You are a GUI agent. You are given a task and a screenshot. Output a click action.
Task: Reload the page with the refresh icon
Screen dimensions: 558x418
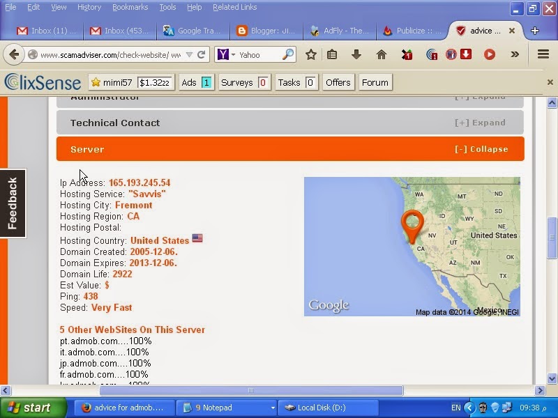[x=202, y=55]
